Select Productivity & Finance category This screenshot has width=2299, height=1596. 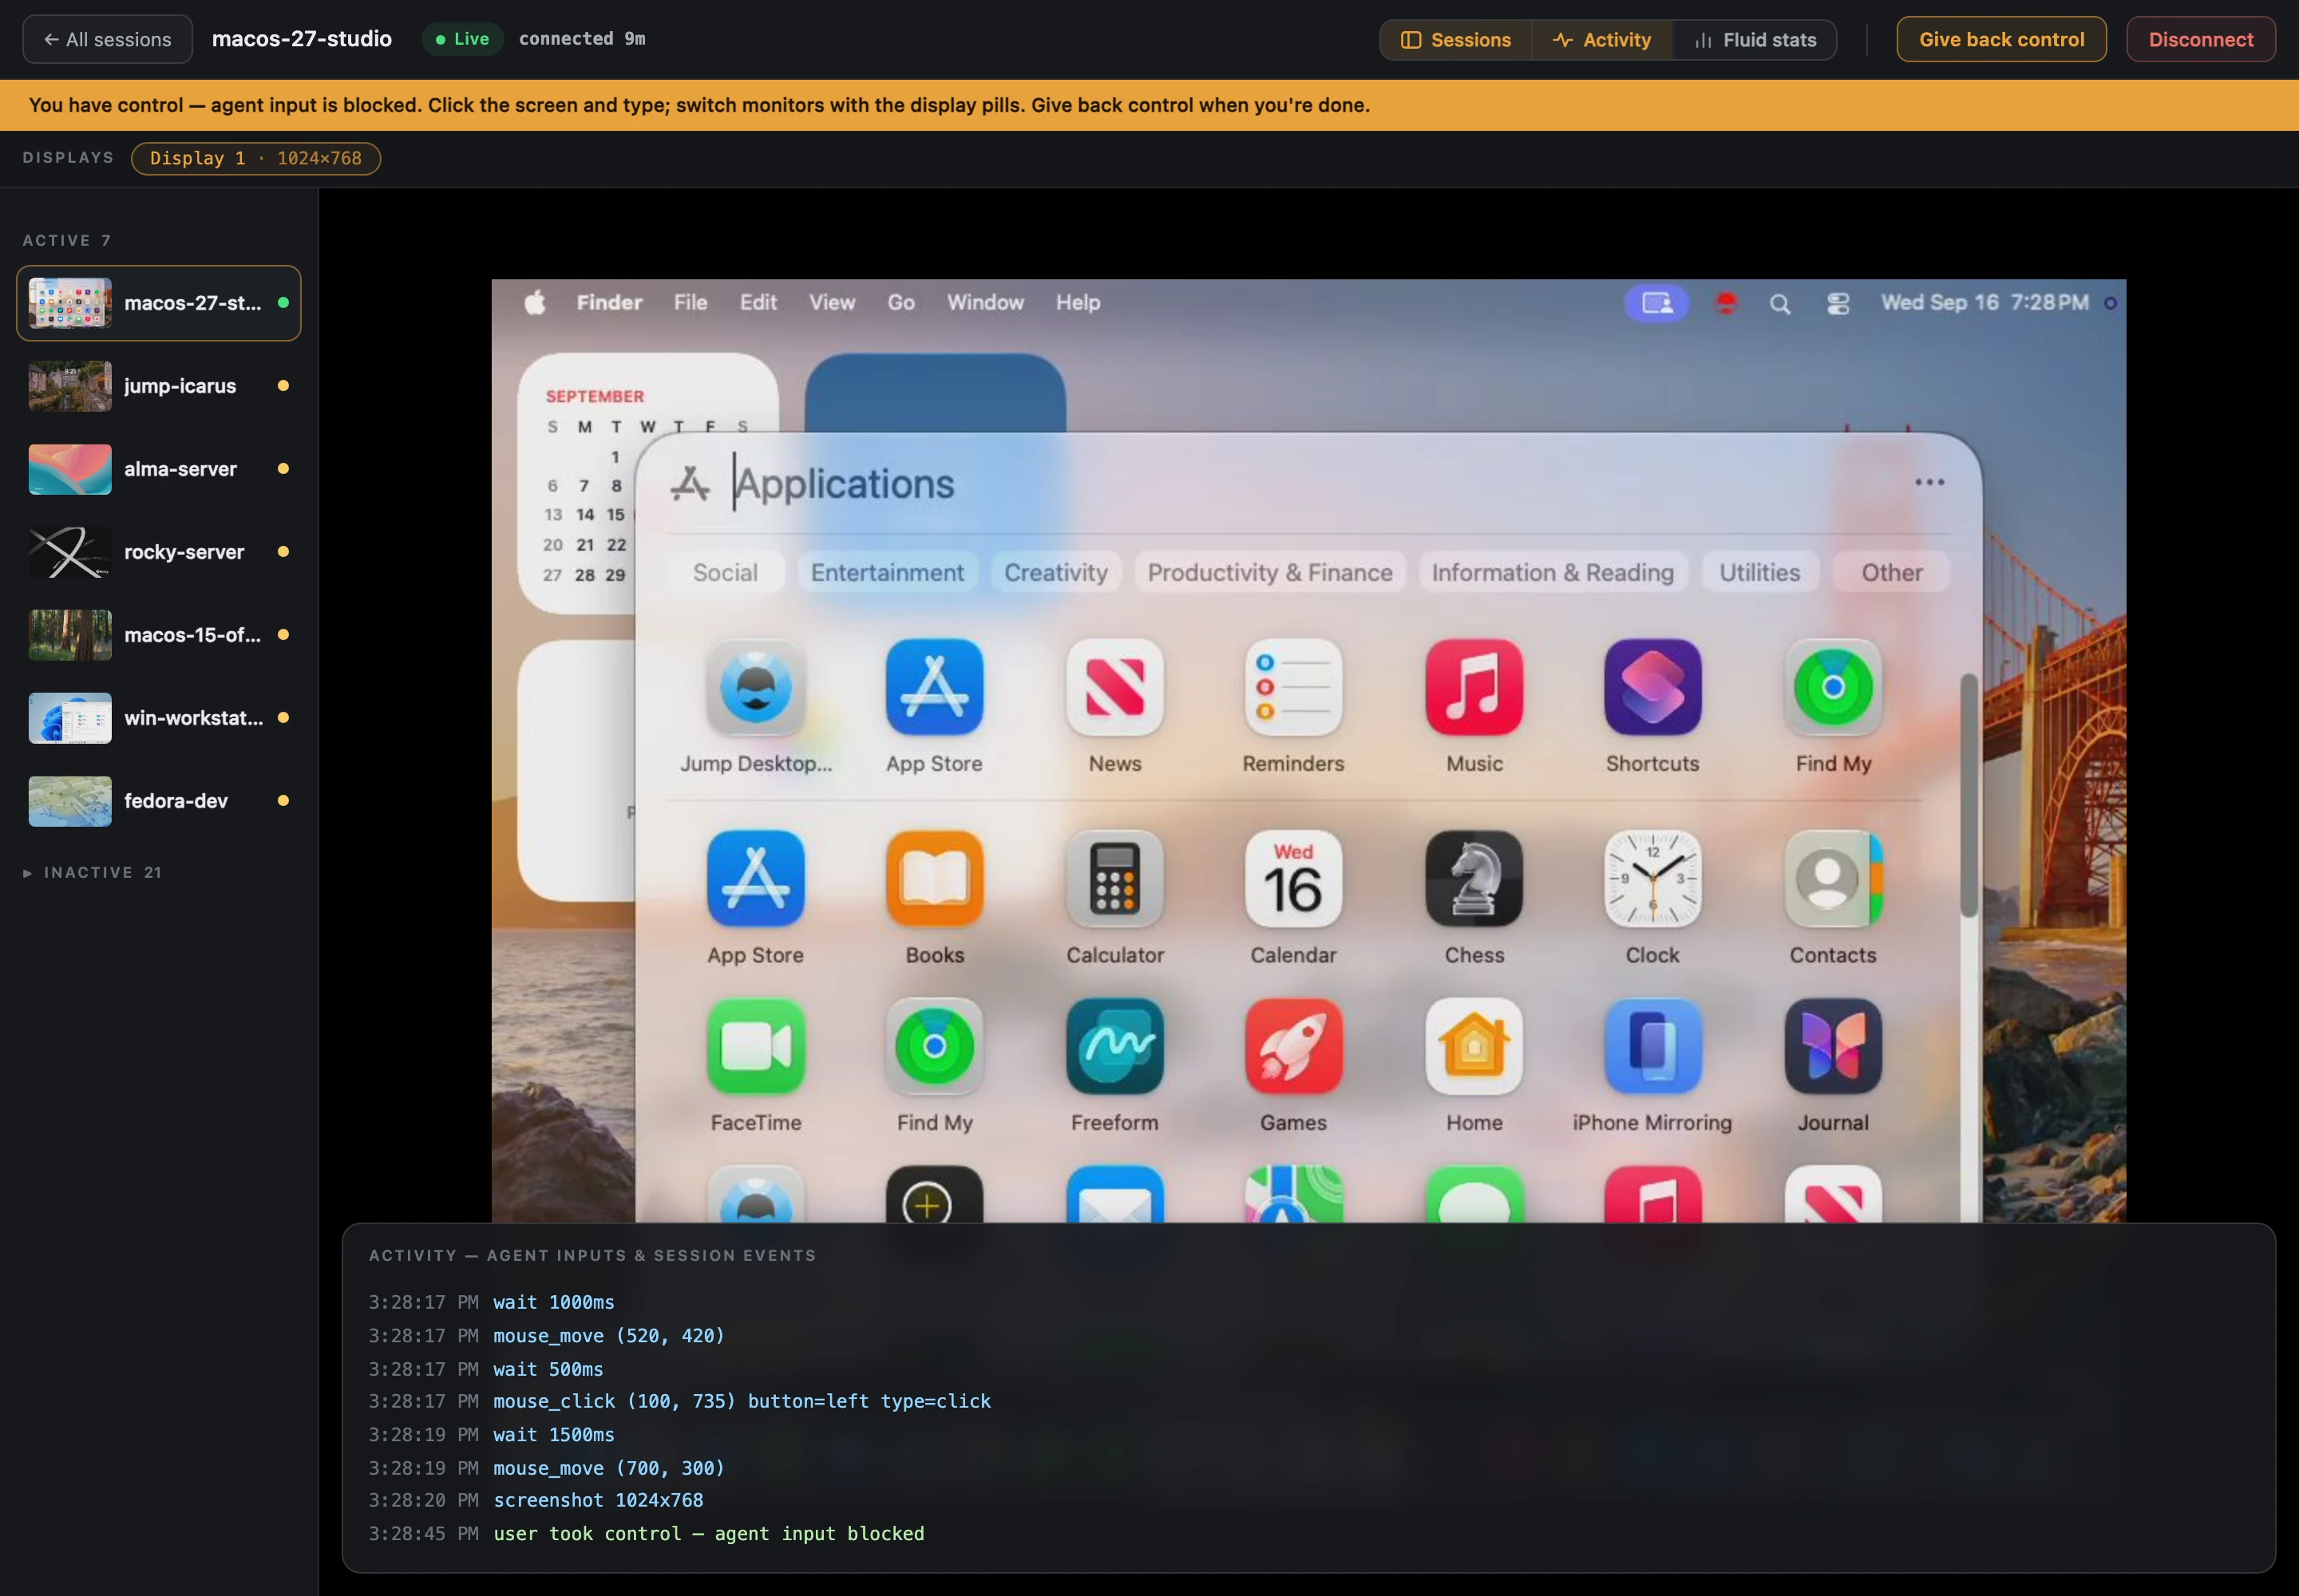point(1269,572)
